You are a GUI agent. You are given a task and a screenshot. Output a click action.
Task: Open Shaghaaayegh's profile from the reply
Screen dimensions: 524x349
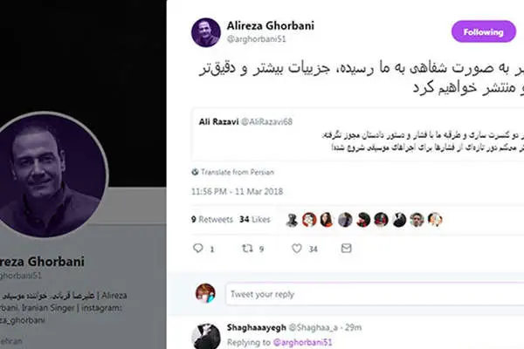(x=256, y=328)
